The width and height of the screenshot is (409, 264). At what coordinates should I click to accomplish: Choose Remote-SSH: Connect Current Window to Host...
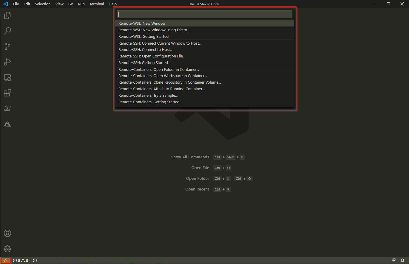tap(205, 43)
